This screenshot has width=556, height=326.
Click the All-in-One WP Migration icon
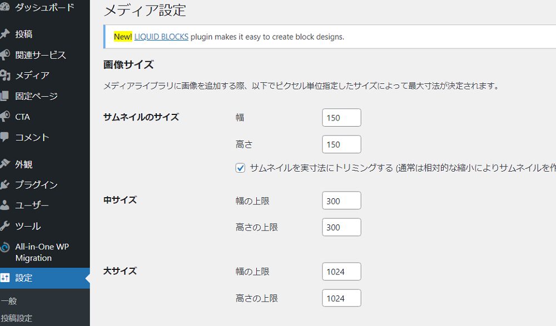click(x=4, y=247)
